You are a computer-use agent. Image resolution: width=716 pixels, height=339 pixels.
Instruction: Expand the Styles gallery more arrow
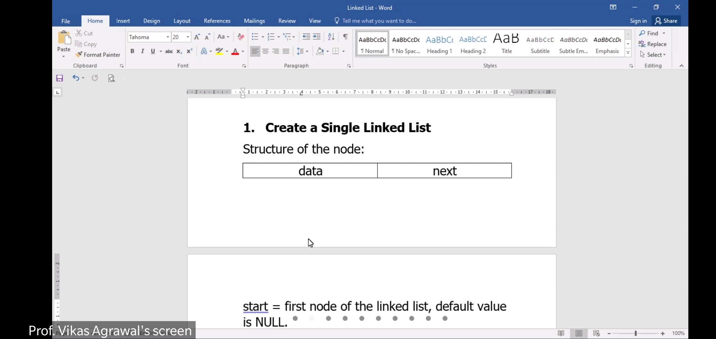pos(628,53)
